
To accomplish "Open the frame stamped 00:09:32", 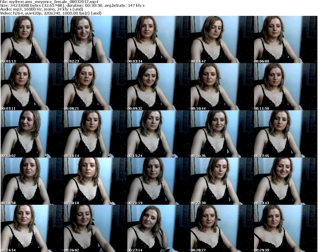I will (x=159, y=87).
